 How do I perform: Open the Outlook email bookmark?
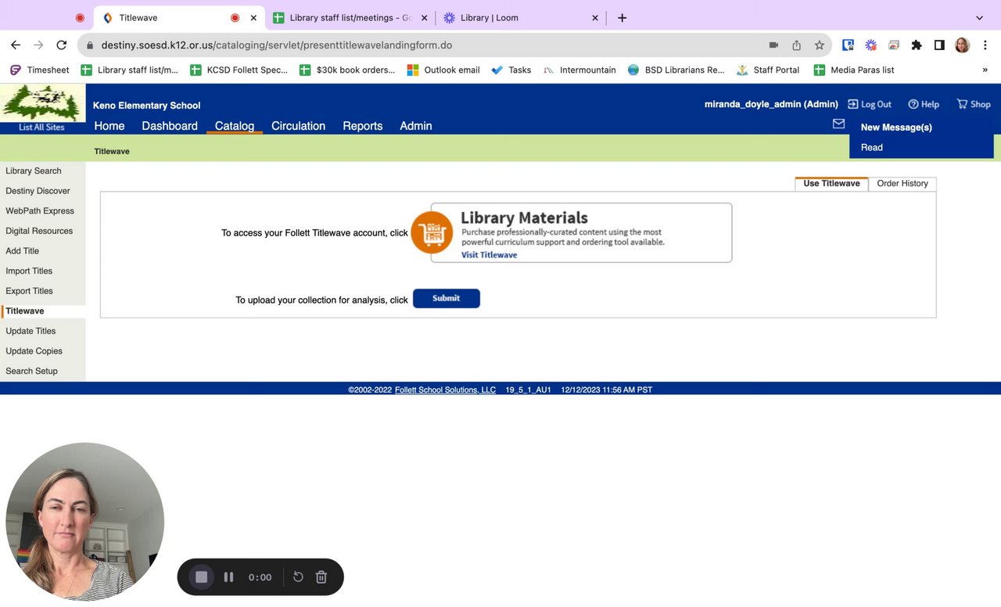click(443, 70)
